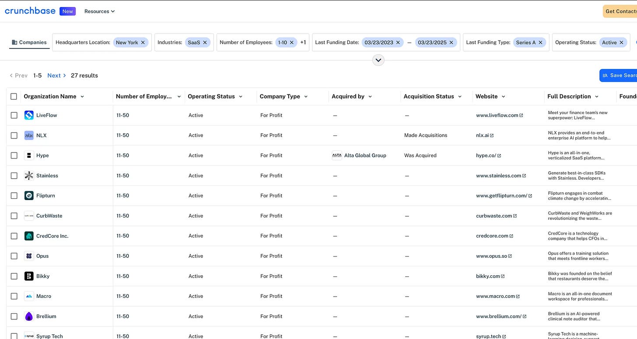Go to Next page of results

(x=56, y=76)
